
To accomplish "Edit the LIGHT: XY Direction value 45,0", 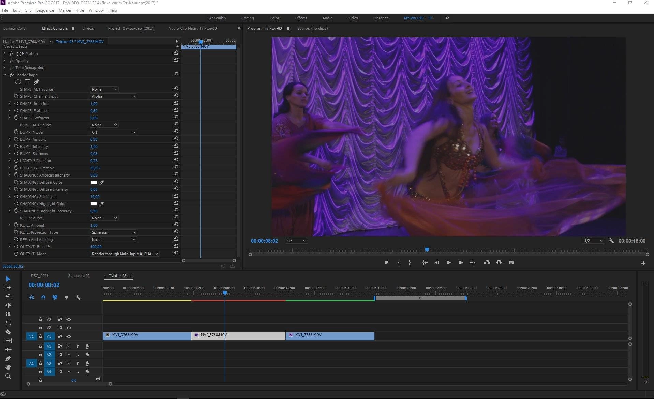I will point(95,168).
